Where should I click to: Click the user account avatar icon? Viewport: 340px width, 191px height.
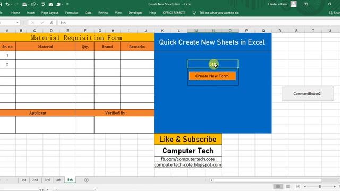coord(294,4)
